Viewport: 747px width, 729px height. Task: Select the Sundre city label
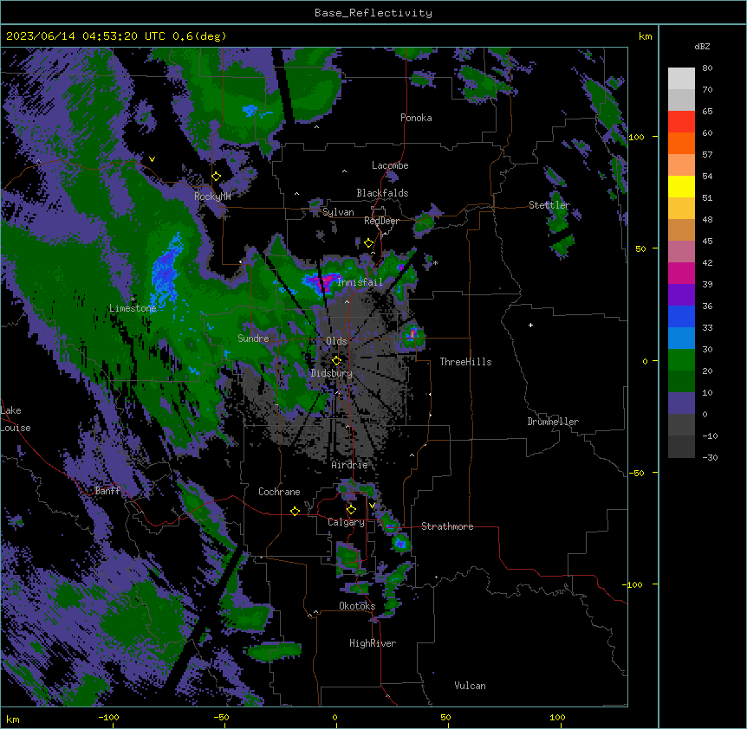tap(253, 339)
